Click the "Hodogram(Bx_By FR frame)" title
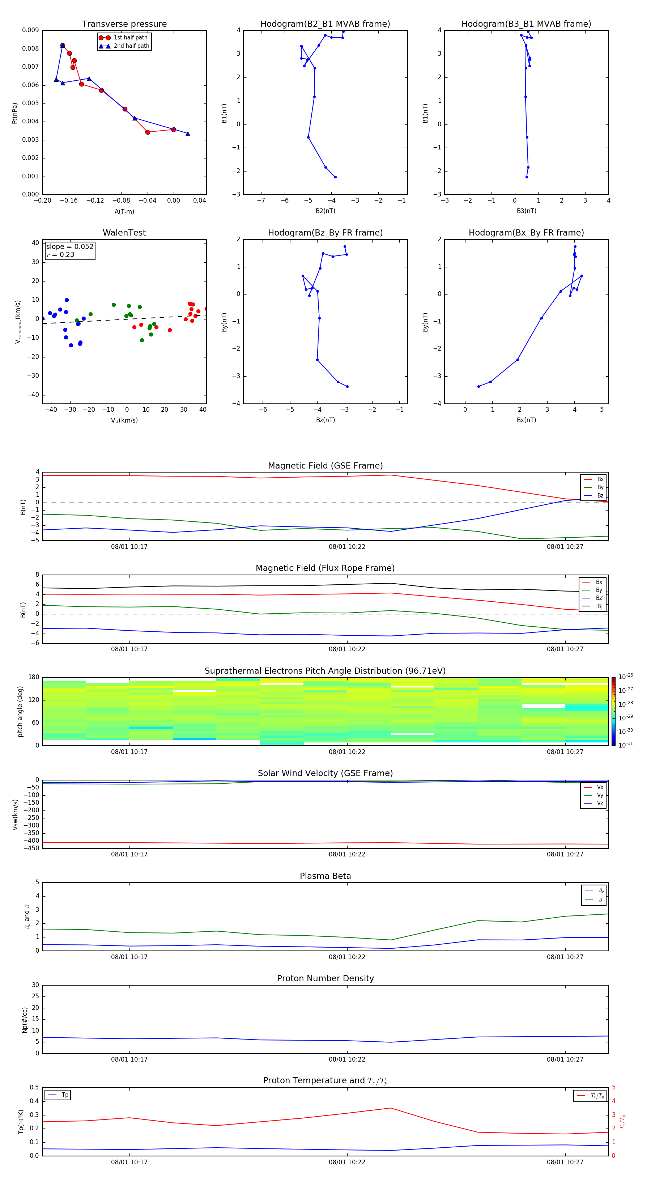This screenshot has height=1194, width=651. 526,233
